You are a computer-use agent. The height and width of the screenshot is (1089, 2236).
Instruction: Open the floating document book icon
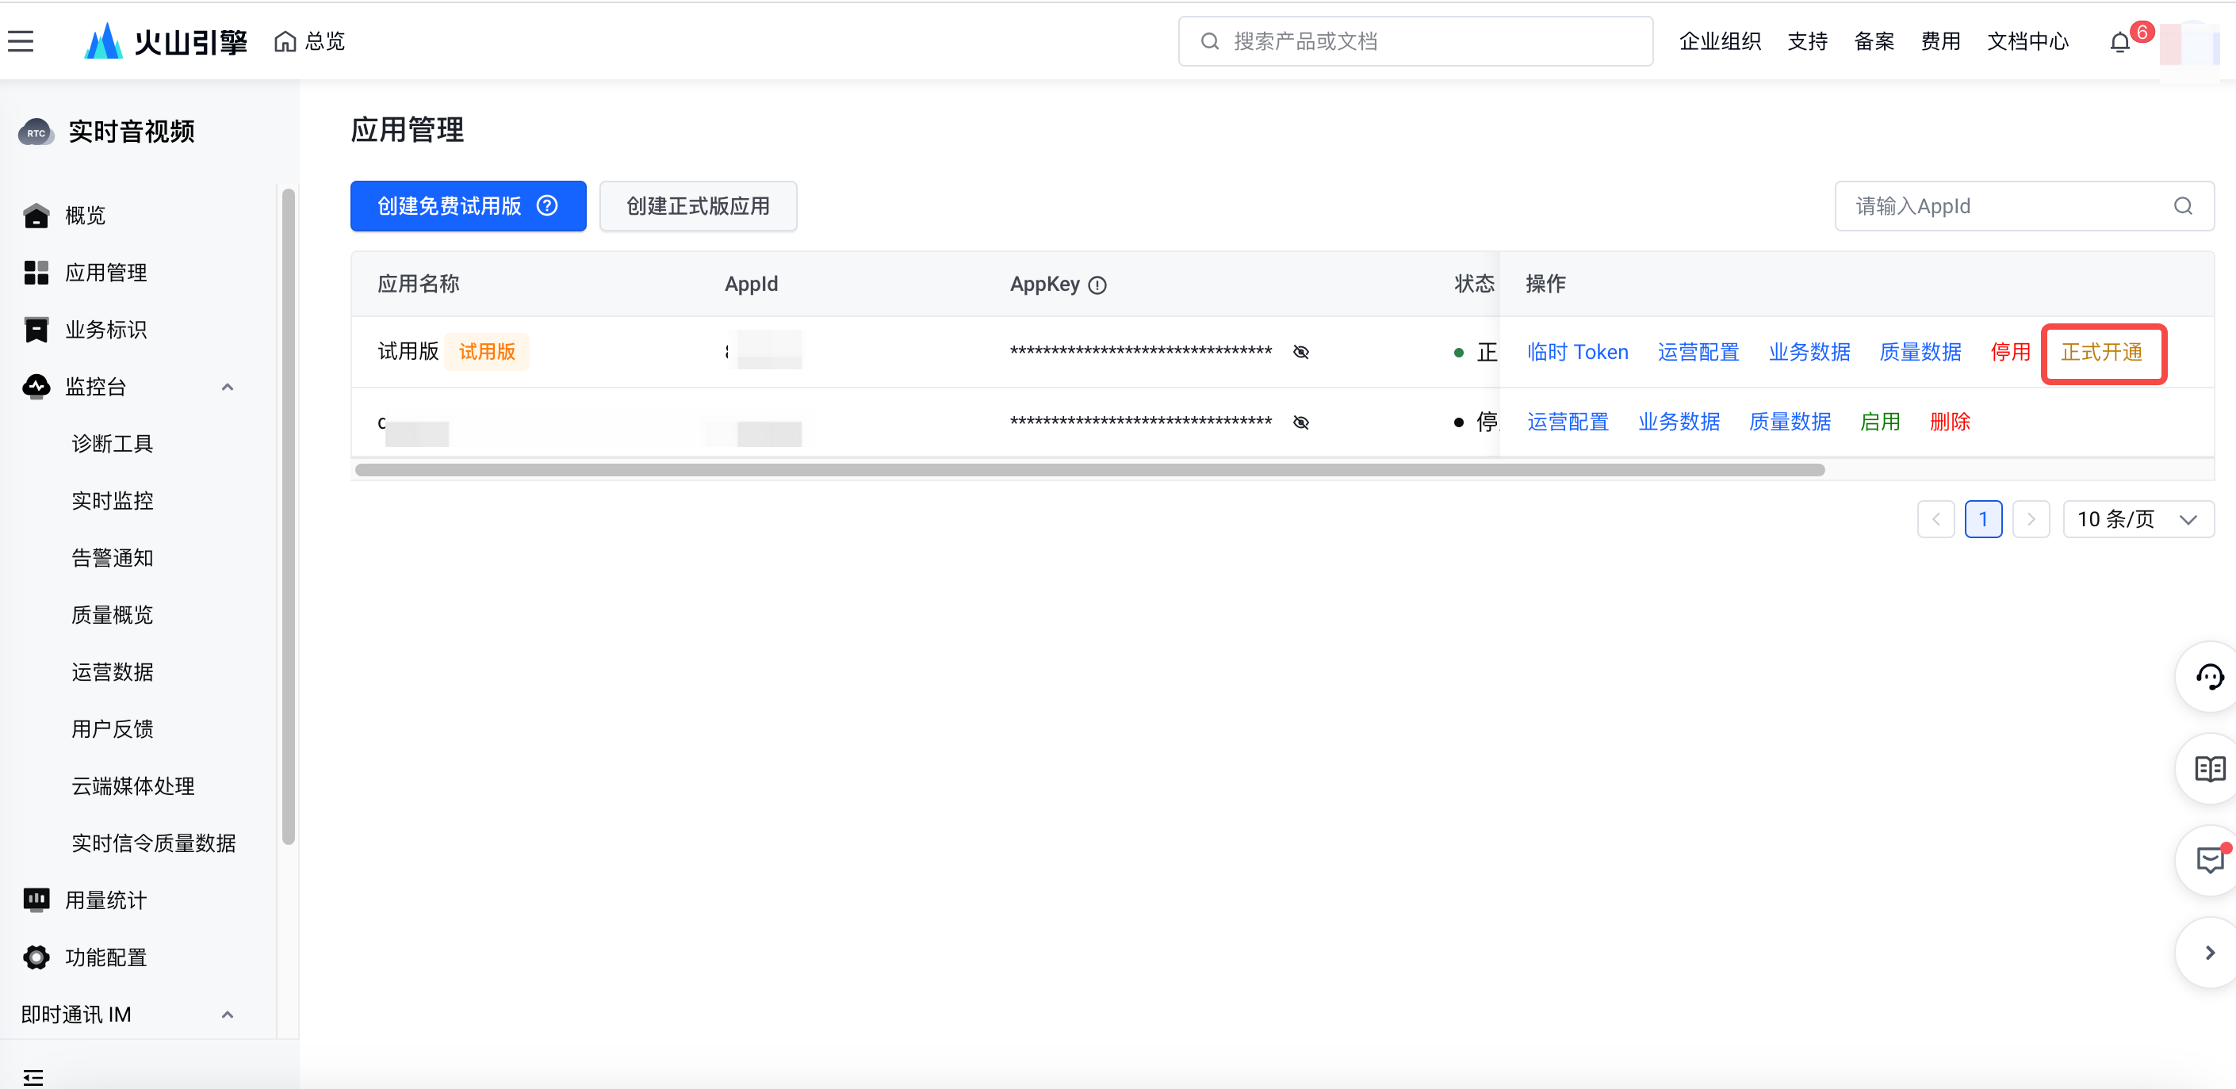coord(2209,768)
